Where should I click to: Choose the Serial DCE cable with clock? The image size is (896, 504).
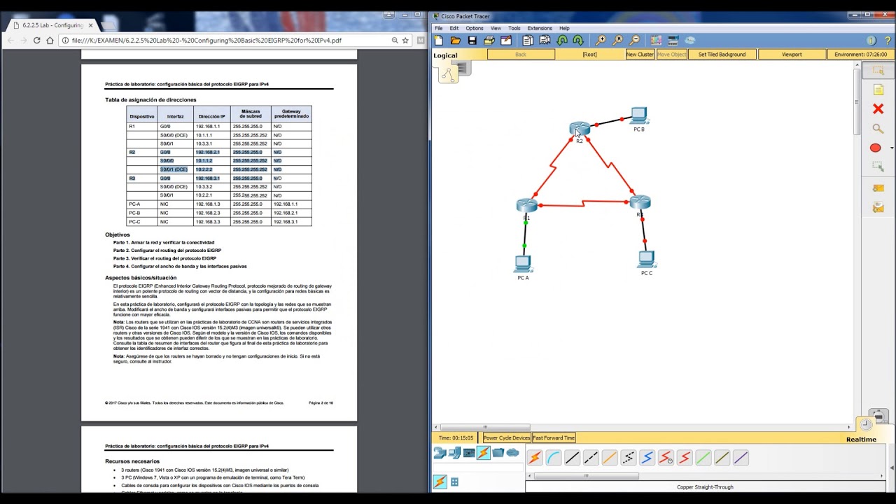pyautogui.click(x=666, y=458)
